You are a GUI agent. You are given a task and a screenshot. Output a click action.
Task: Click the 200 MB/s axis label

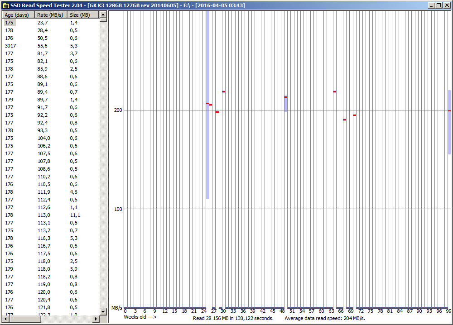(x=118, y=110)
